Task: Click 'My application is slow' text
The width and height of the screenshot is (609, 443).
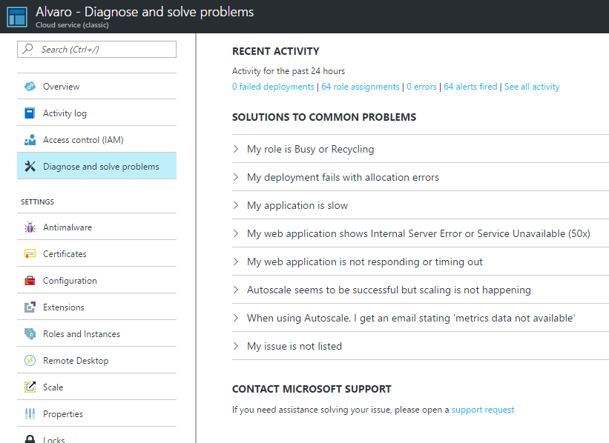Action: point(297,205)
